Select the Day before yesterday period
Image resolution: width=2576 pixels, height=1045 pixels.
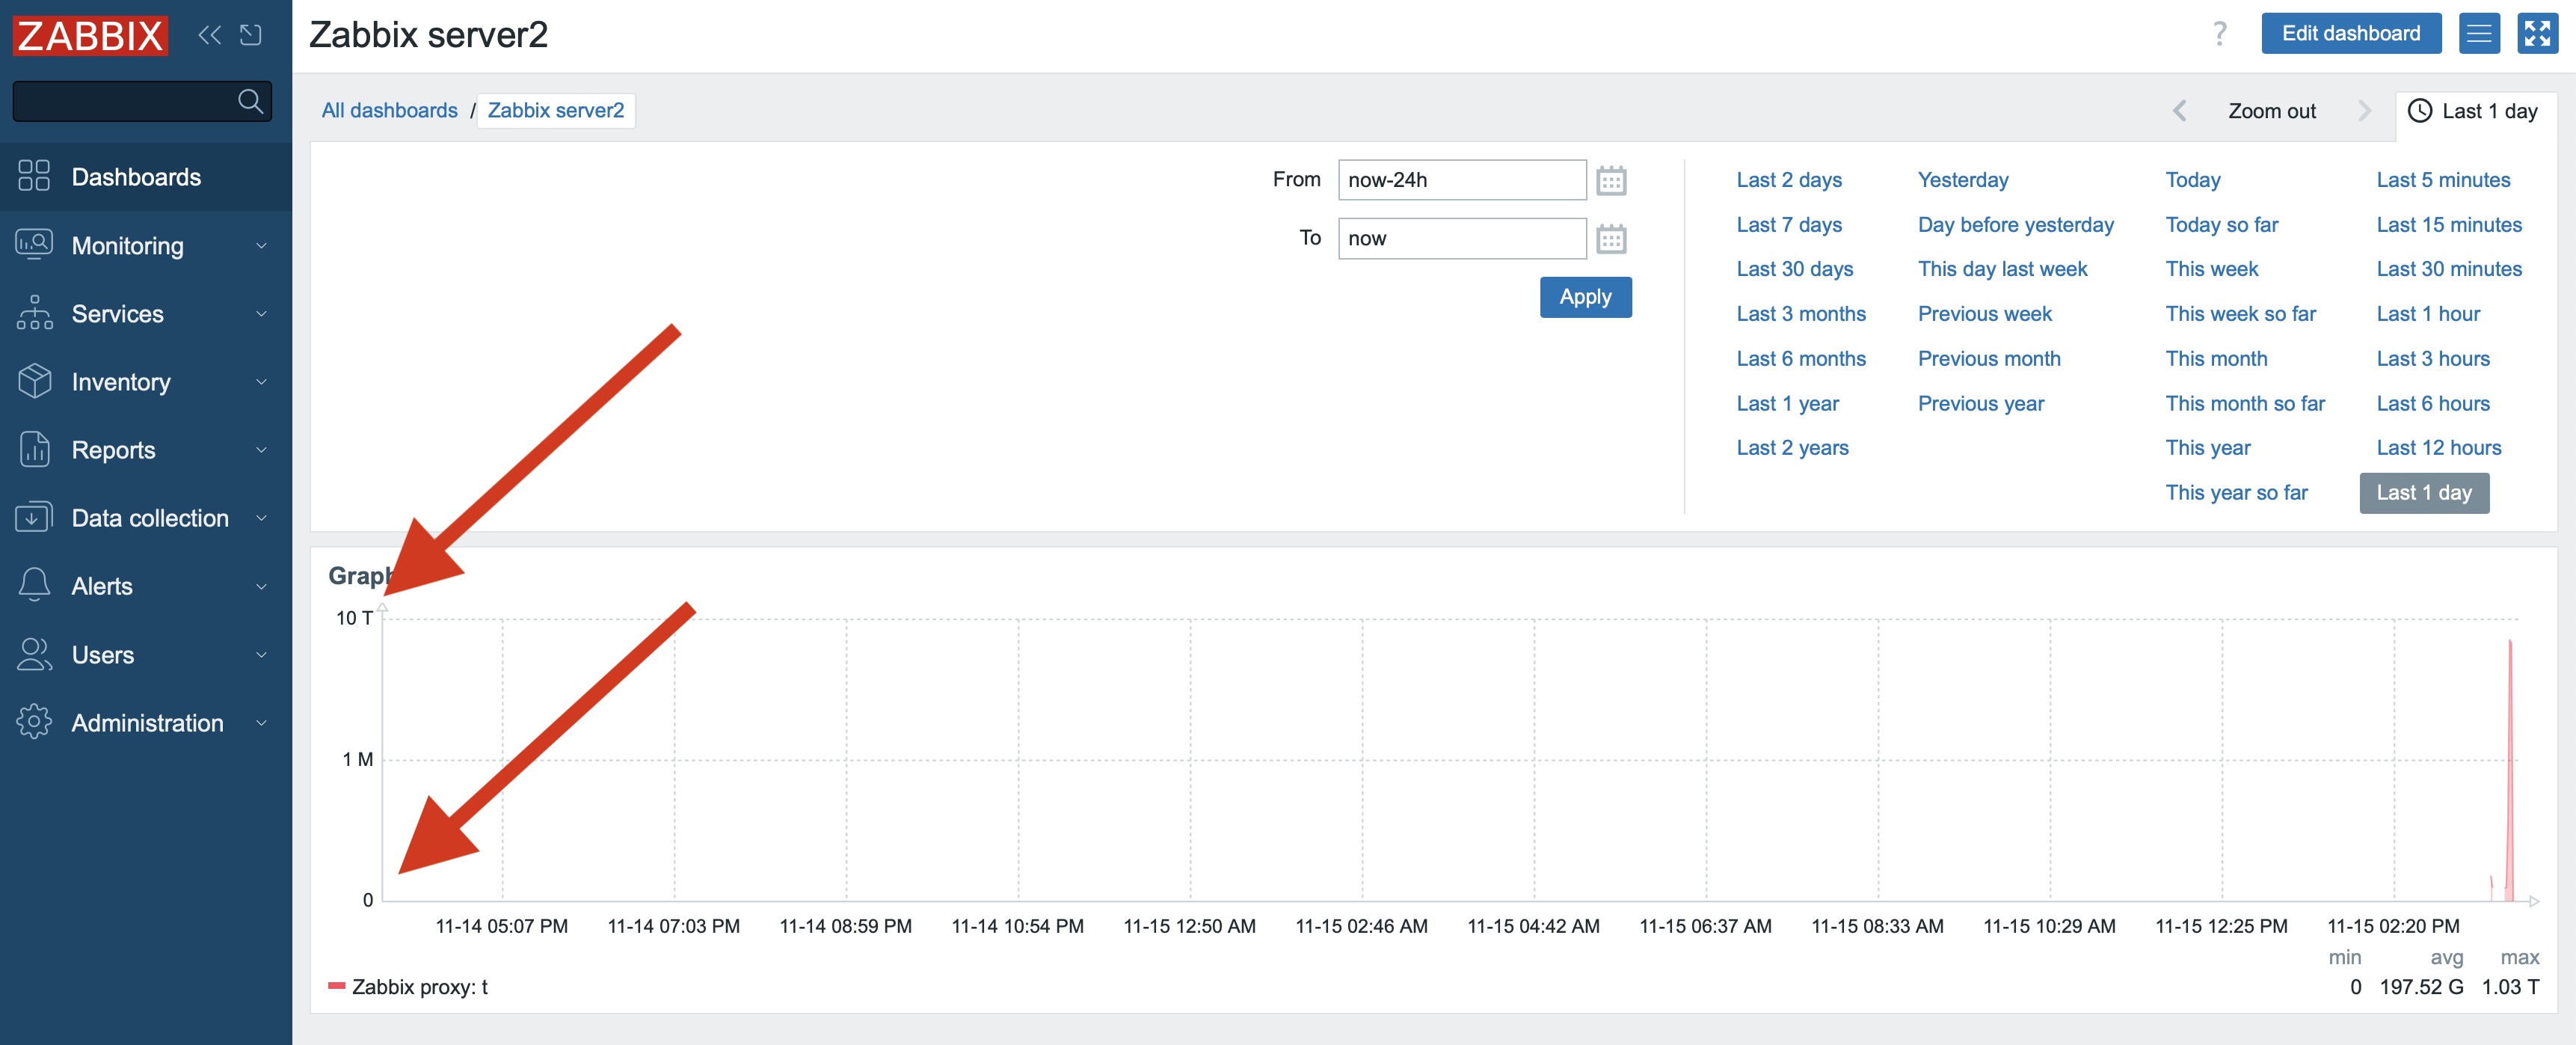[2015, 225]
